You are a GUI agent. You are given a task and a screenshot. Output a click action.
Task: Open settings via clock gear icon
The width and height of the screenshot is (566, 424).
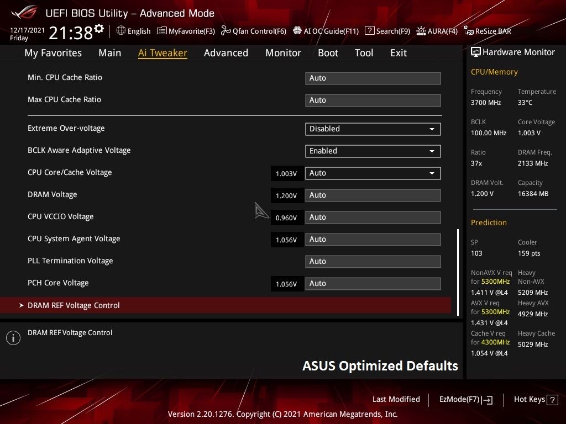pyautogui.click(x=99, y=29)
